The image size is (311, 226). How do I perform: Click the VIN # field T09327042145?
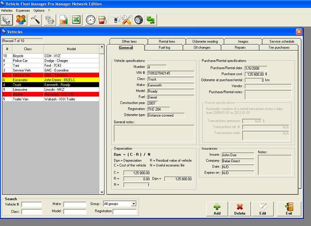[171, 73]
